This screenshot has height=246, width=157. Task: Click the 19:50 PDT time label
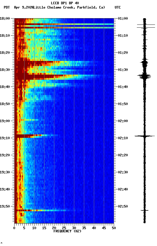tap(5, 206)
